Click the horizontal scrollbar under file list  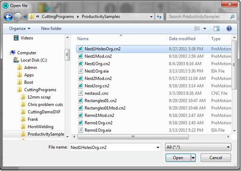pyautogui.click(x=133, y=137)
